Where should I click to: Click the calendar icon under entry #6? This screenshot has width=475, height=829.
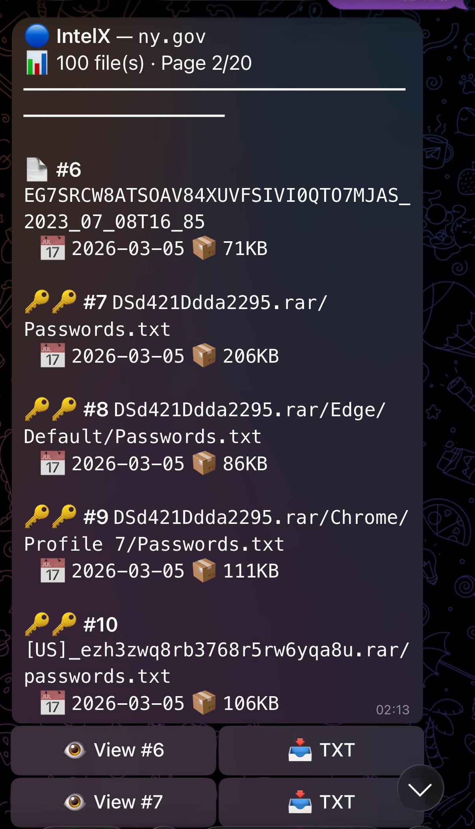(53, 248)
